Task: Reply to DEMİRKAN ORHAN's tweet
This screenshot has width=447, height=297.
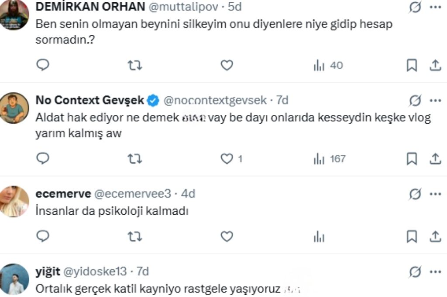Action: 42,65
